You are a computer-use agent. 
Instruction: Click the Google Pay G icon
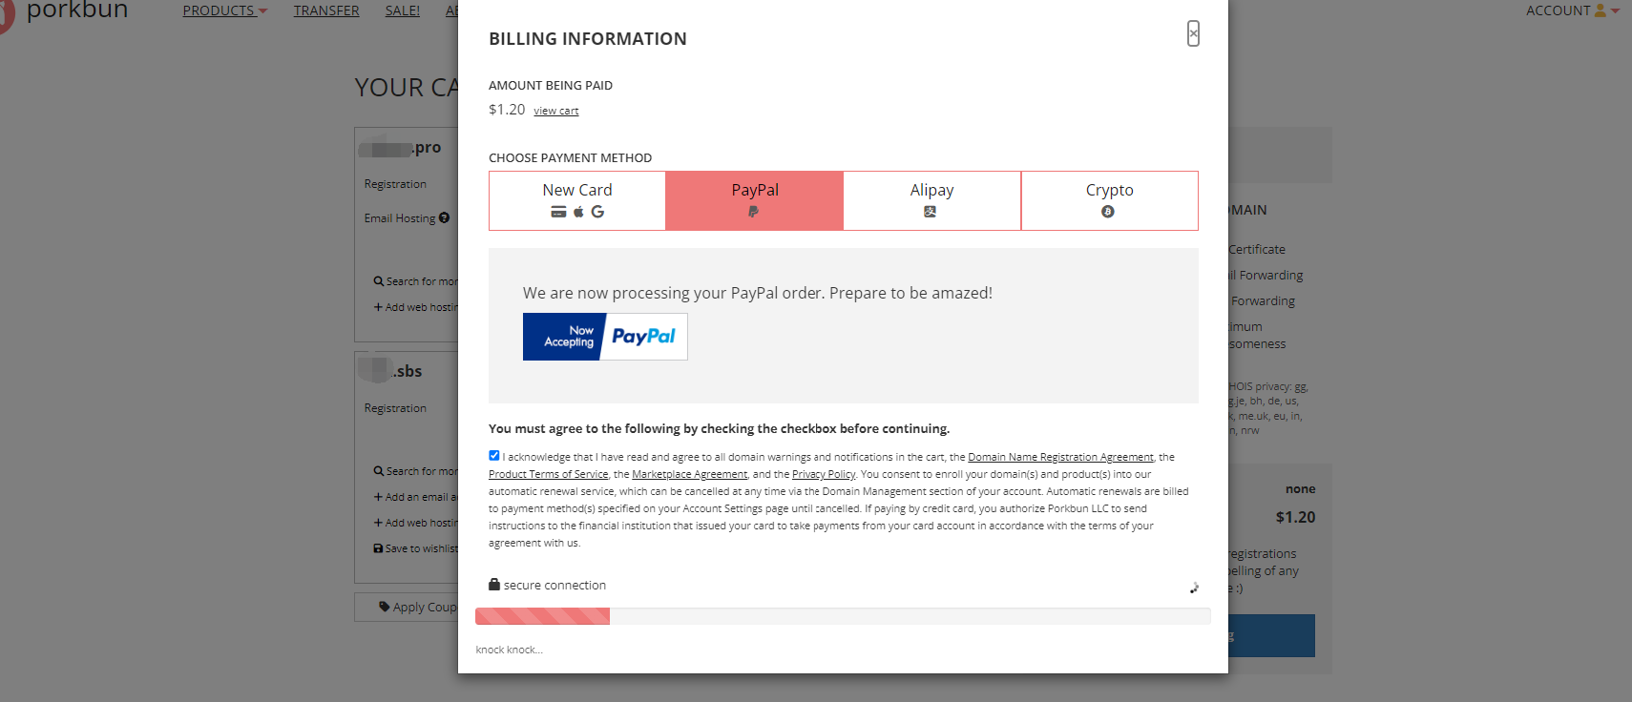coord(597,212)
